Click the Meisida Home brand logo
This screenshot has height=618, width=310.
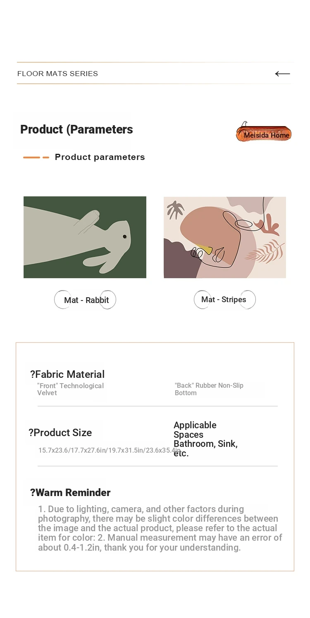coord(264,132)
